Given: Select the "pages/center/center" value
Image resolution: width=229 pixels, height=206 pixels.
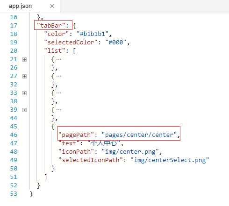Looking at the screenshot, I should tap(139, 135).
